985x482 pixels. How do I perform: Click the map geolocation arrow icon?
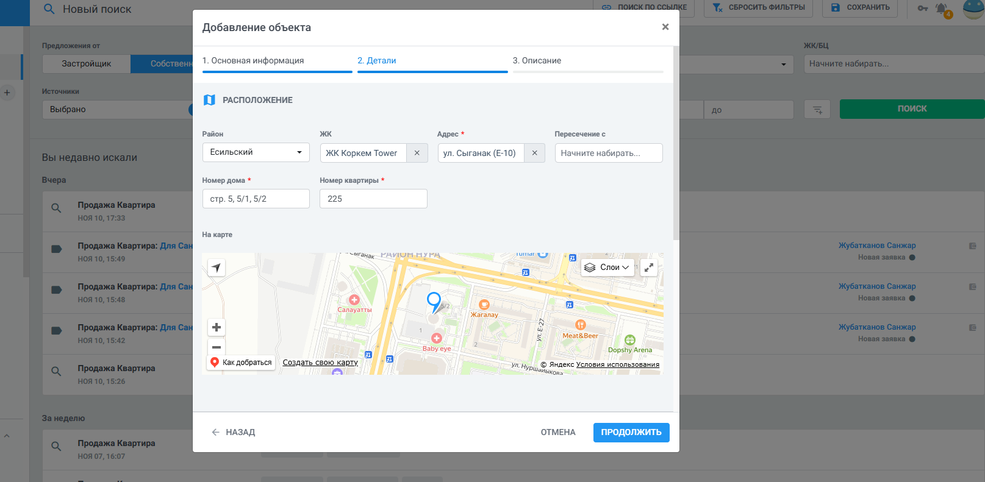(x=217, y=268)
